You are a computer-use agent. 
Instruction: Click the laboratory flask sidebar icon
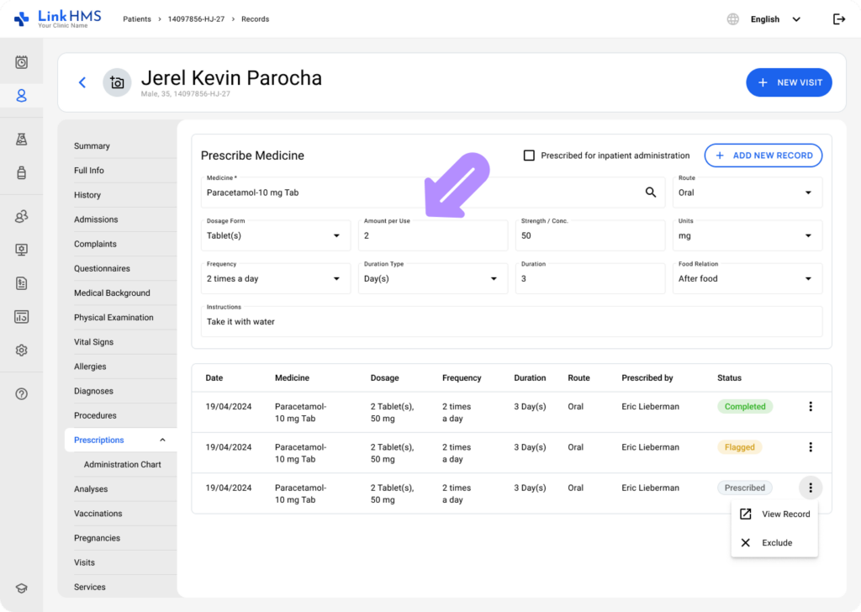tap(22, 140)
